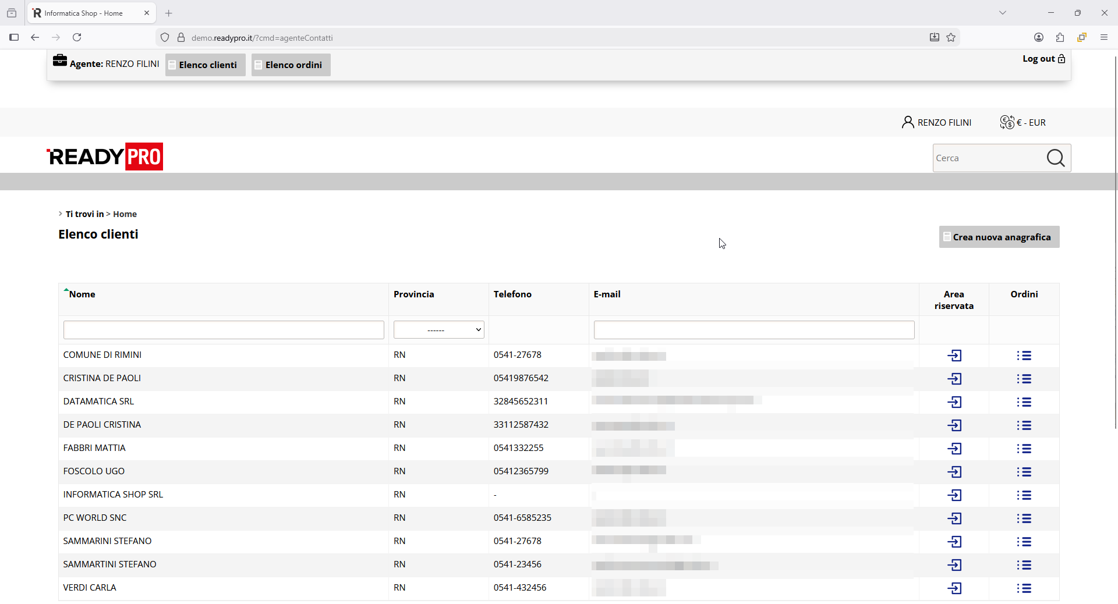This screenshot has height=604, width=1118.
Task: Close the Informatica Shop browser tab
Action: pos(147,13)
